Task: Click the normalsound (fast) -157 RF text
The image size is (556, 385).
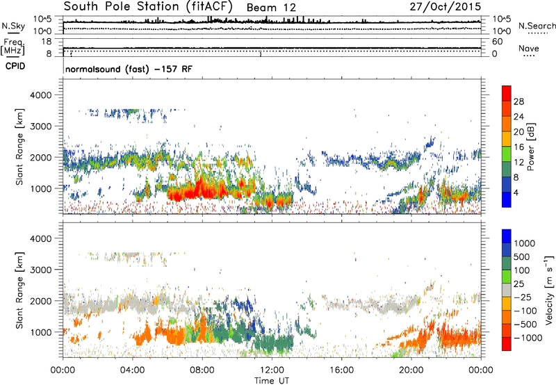Action: click(x=129, y=69)
